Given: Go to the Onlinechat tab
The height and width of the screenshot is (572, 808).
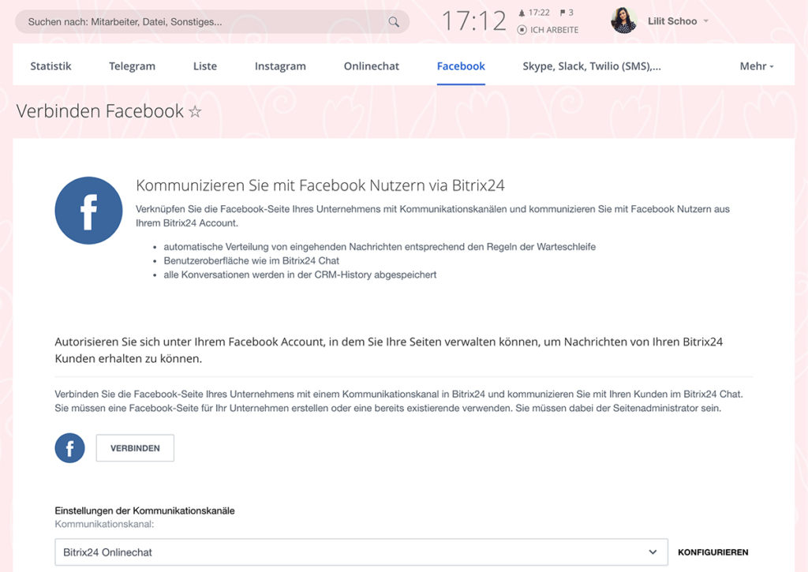Looking at the screenshot, I should click(372, 66).
